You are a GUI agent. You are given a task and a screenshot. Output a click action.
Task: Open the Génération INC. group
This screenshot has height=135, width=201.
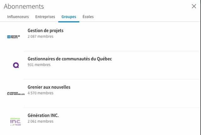click(43, 115)
